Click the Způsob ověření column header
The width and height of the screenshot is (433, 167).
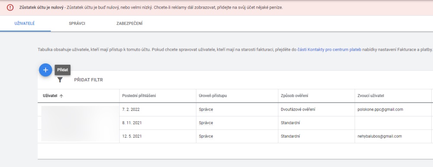[294, 96]
